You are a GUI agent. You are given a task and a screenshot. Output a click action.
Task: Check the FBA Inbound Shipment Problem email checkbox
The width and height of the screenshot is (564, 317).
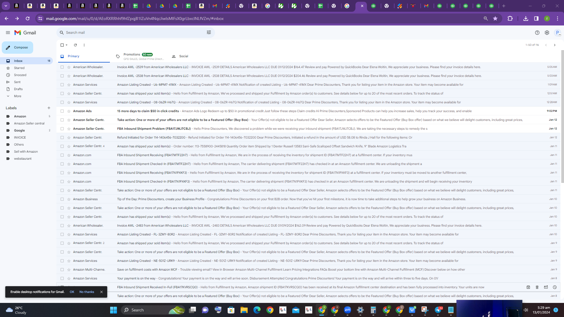tap(62, 129)
